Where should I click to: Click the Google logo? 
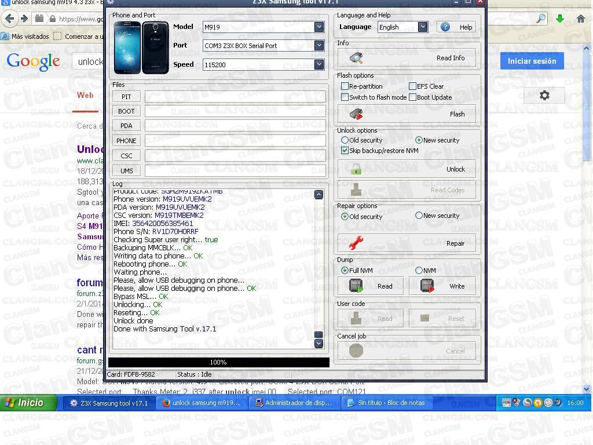pyautogui.click(x=33, y=61)
